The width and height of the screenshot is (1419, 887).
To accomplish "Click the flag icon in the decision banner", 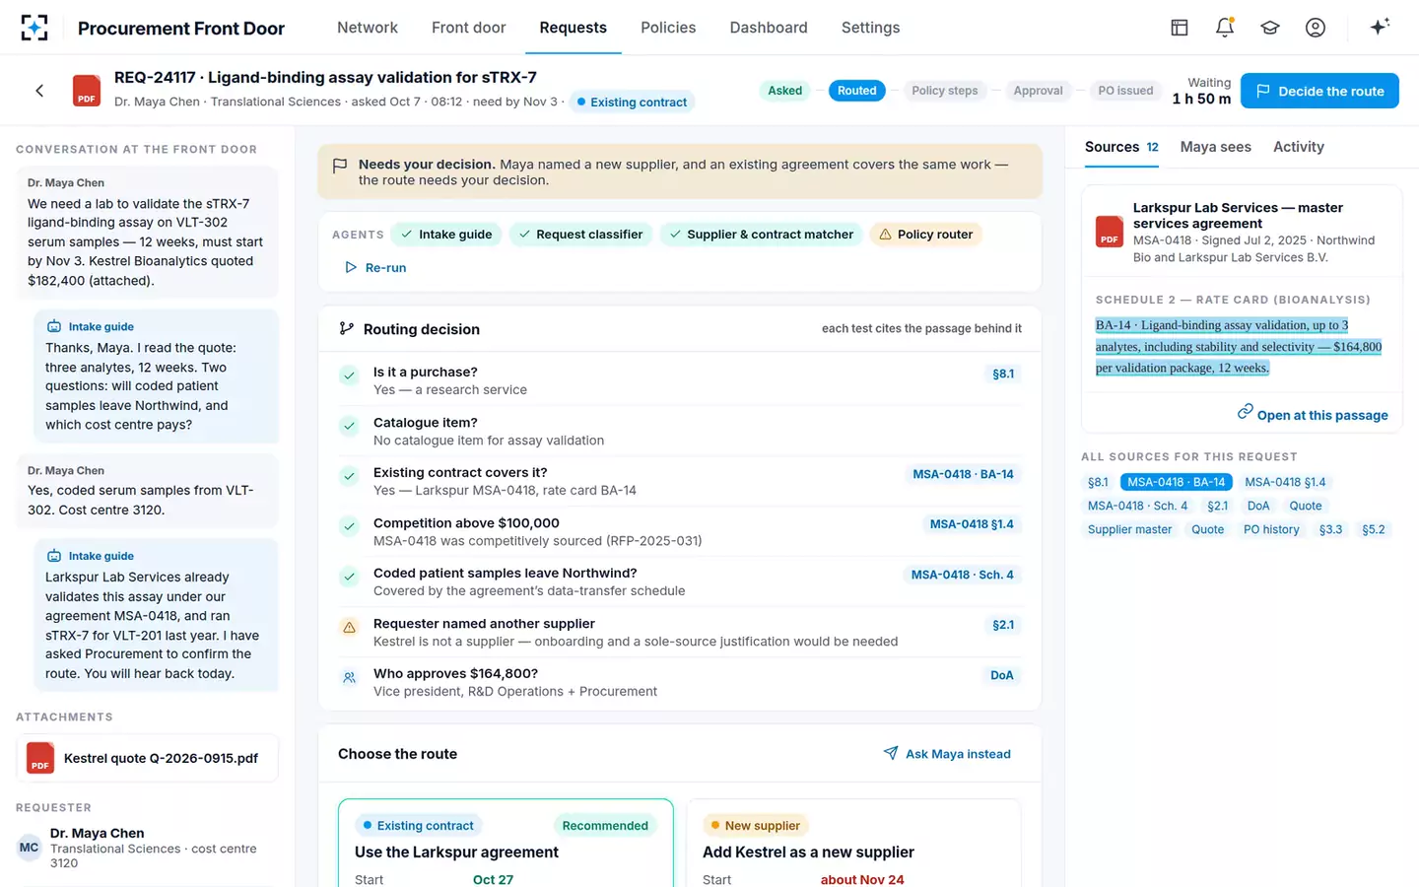I will [340, 166].
